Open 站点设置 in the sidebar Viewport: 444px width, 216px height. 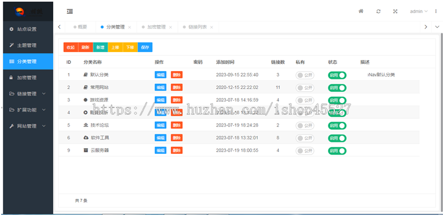coord(28,29)
